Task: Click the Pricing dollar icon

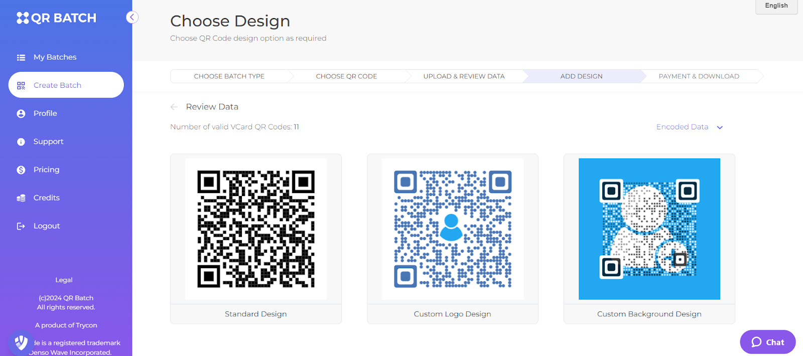Action: click(x=21, y=170)
